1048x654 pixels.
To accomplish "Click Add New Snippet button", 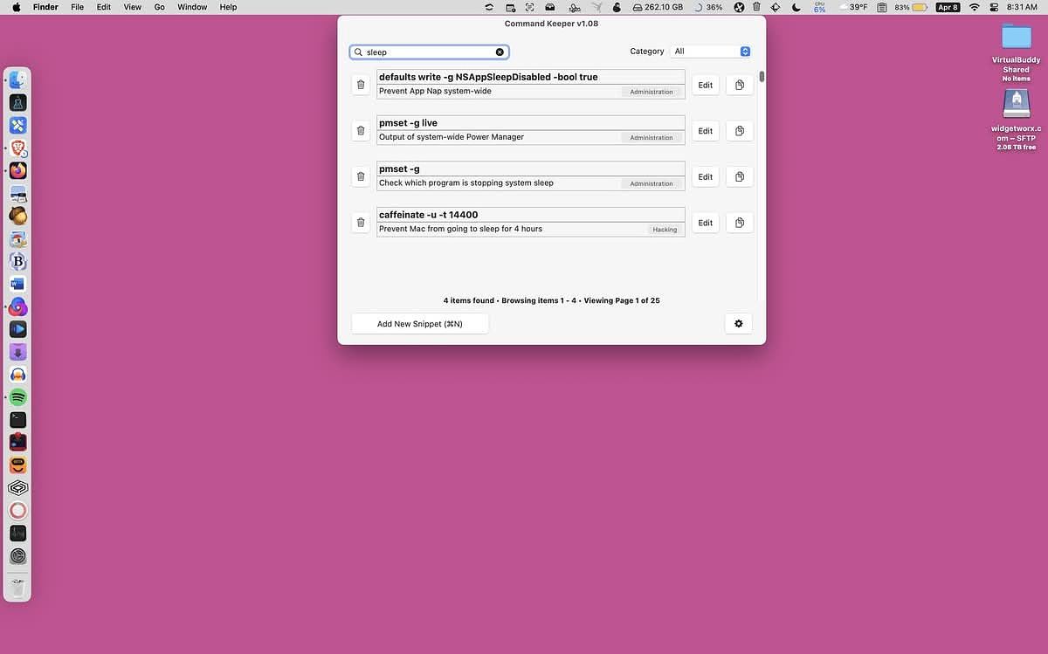I will tap(420, 324).
